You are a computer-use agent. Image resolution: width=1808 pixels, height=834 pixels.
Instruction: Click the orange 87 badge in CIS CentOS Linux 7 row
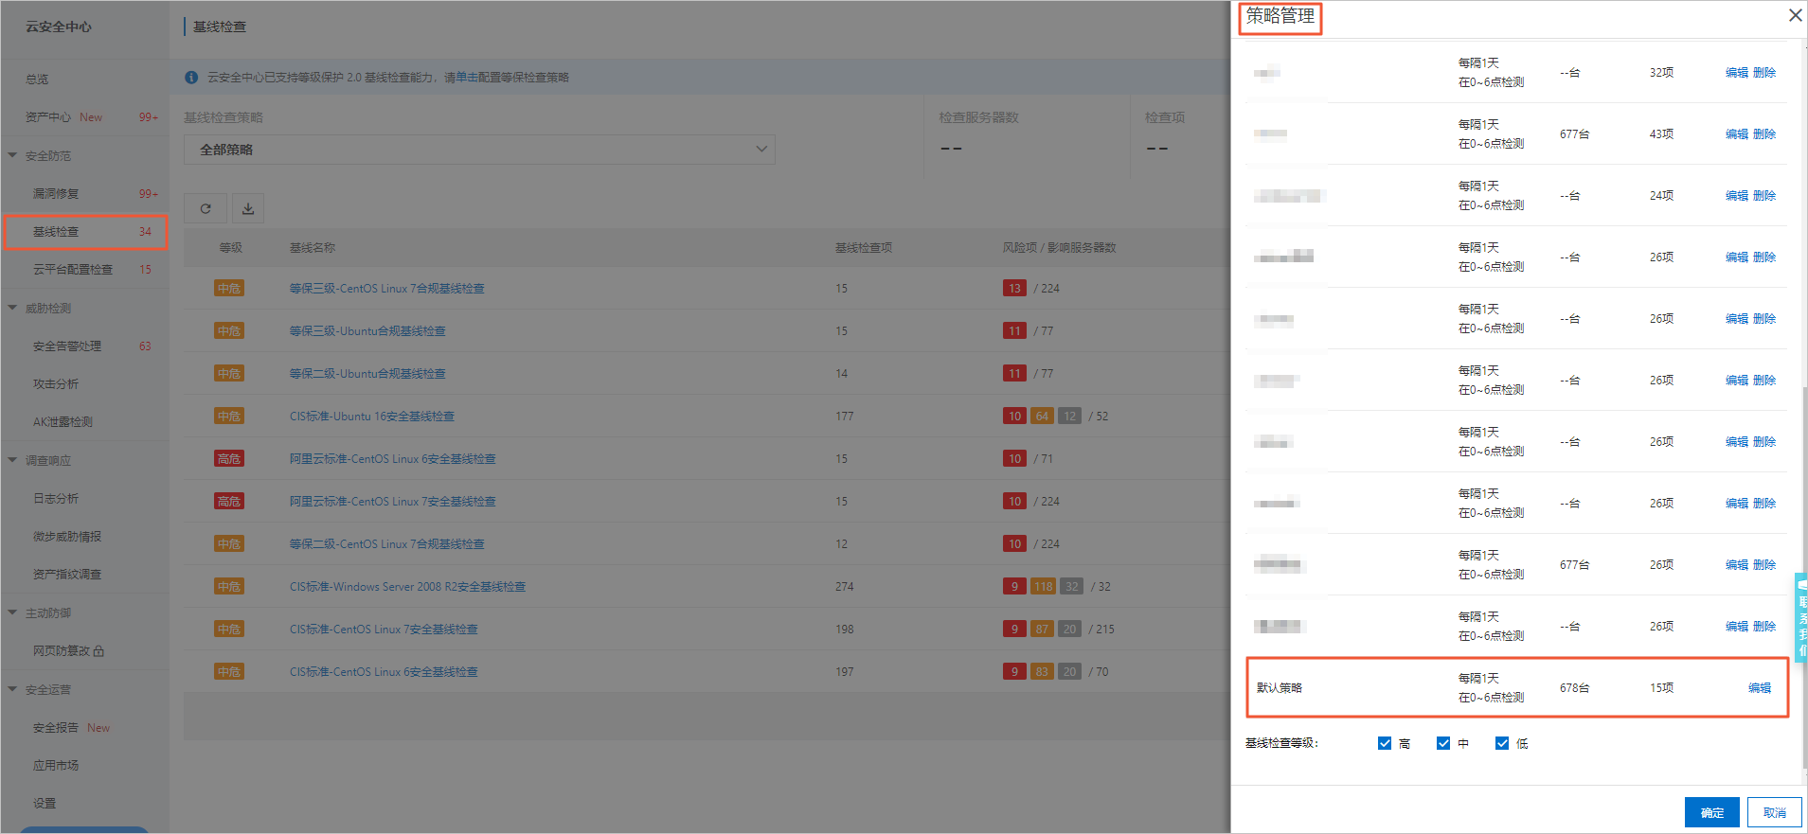coord(1042,630)
